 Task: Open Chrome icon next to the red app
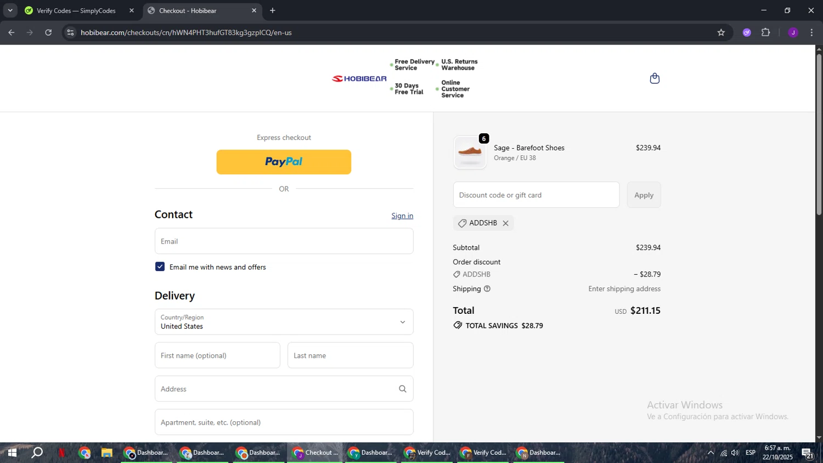(x=84, y=453)
